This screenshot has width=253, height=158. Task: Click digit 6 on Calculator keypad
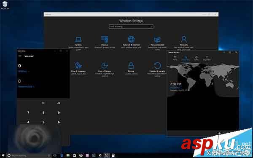pos(59,122)
